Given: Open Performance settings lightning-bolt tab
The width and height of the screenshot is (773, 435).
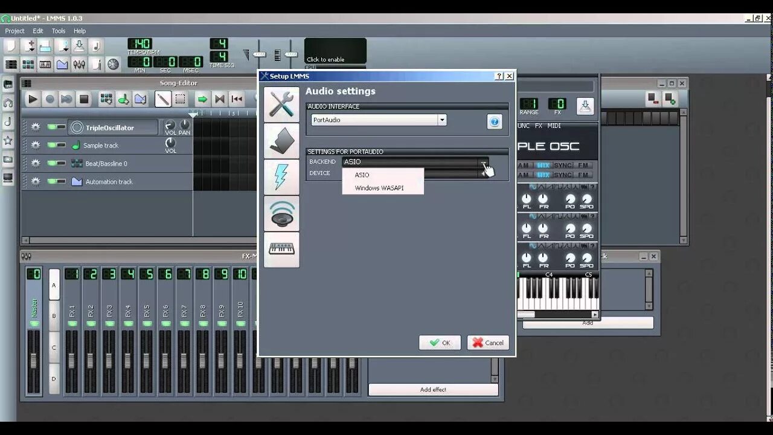Looking at the screenshot, I should click(x=281, y=177).
